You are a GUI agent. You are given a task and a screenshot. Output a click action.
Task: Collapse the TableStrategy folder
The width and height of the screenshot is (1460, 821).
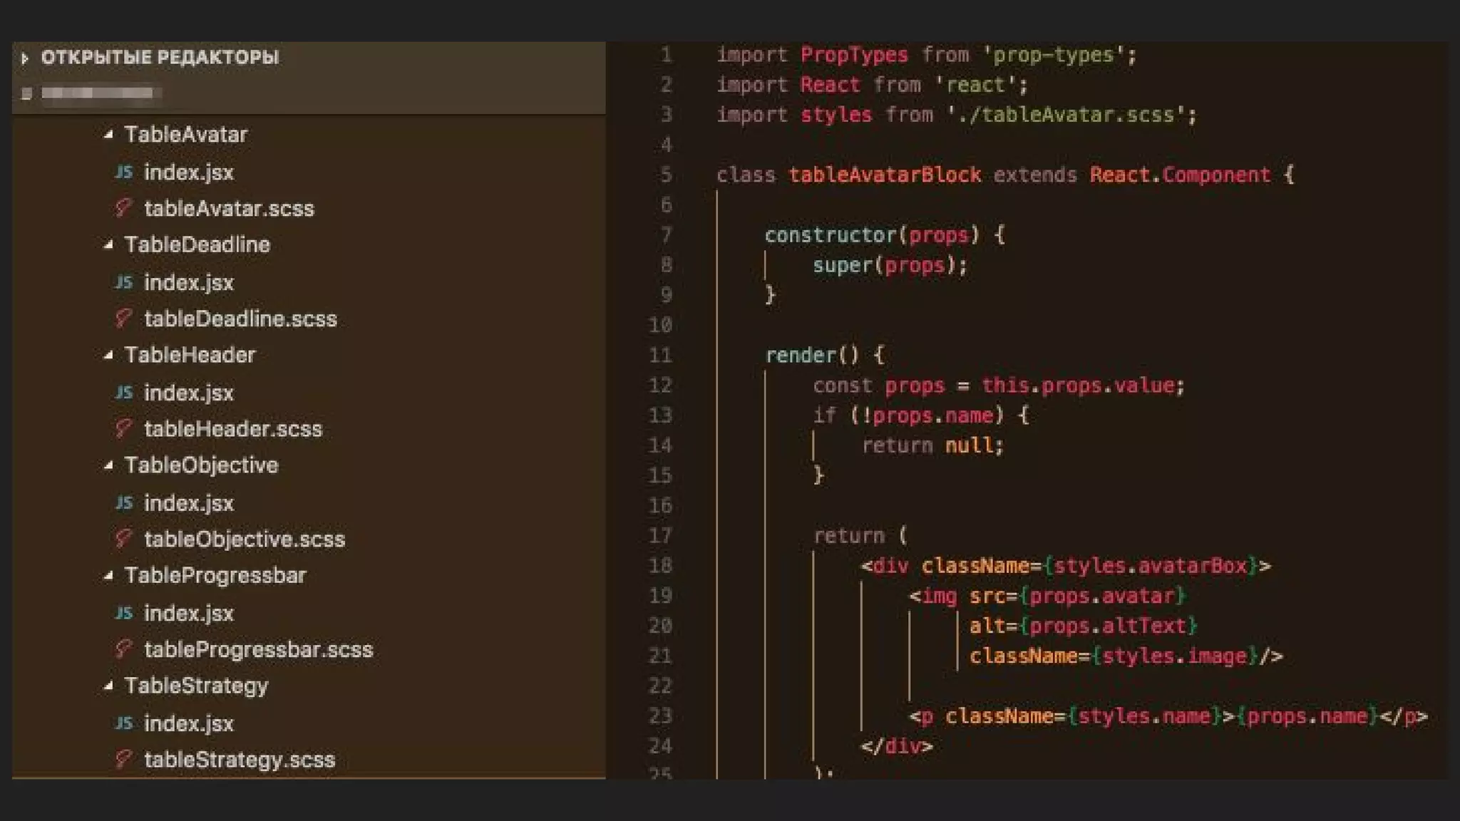108,686
